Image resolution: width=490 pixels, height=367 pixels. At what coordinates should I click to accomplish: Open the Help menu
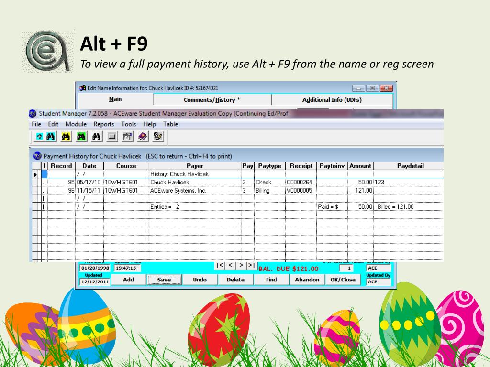coord(149,124)
